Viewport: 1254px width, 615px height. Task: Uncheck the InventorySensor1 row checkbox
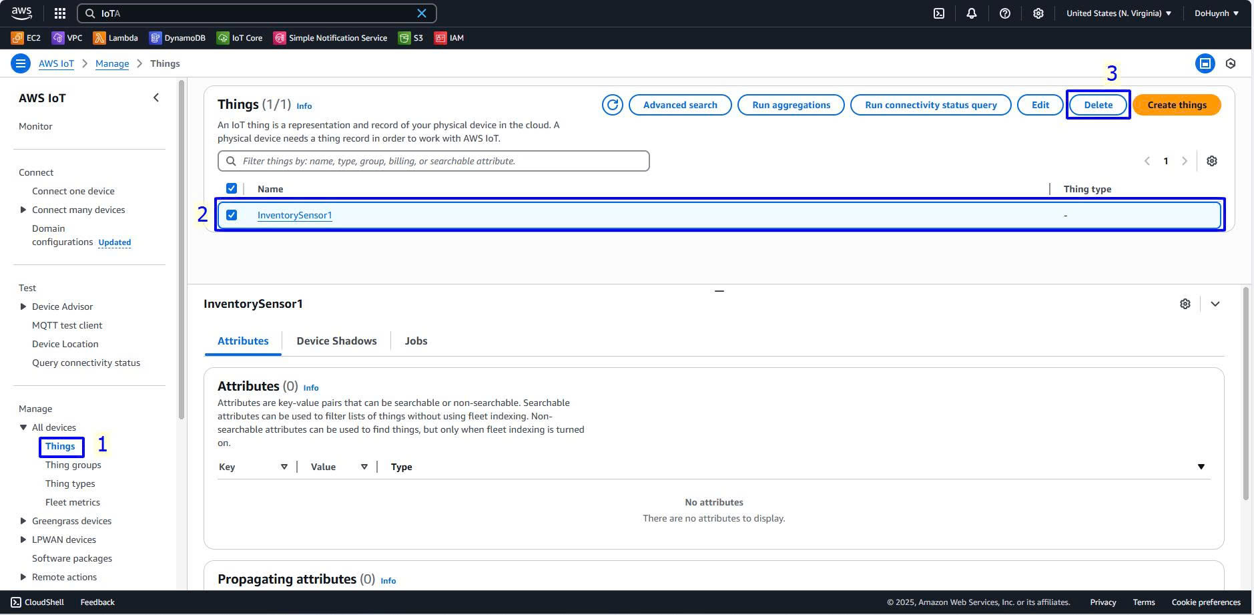pos(232,215)
